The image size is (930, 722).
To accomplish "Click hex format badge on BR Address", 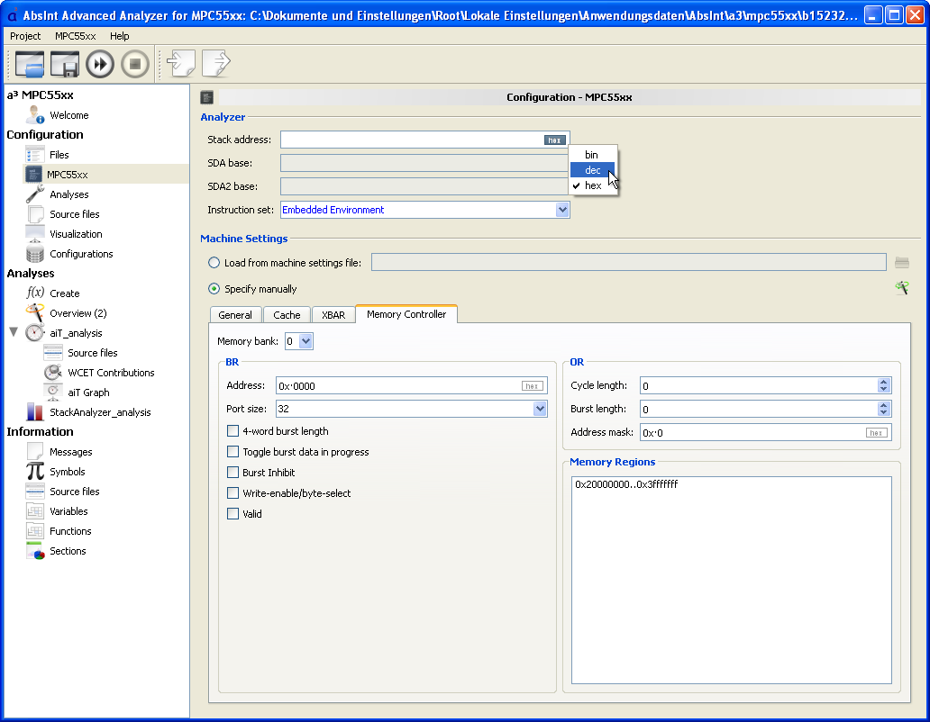I will pyautogui.click(x=532, y=386).
